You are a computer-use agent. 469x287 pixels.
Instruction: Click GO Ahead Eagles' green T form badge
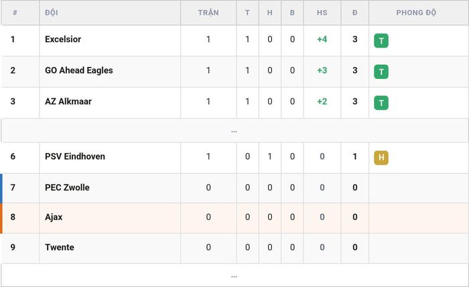click(381, 72)
